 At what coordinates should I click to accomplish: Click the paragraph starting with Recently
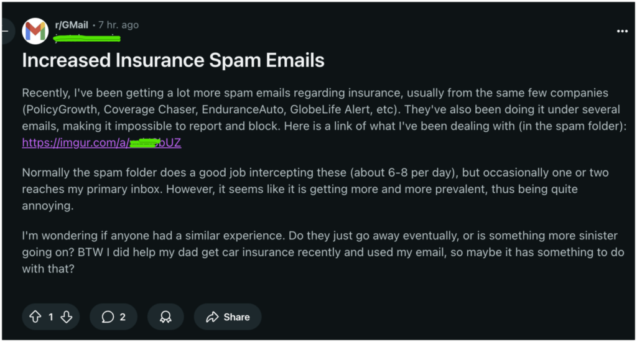[324, 118]
